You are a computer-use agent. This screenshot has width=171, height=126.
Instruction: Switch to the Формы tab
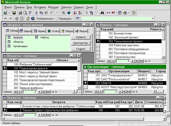pyautogui.click(x=39, y=31)
